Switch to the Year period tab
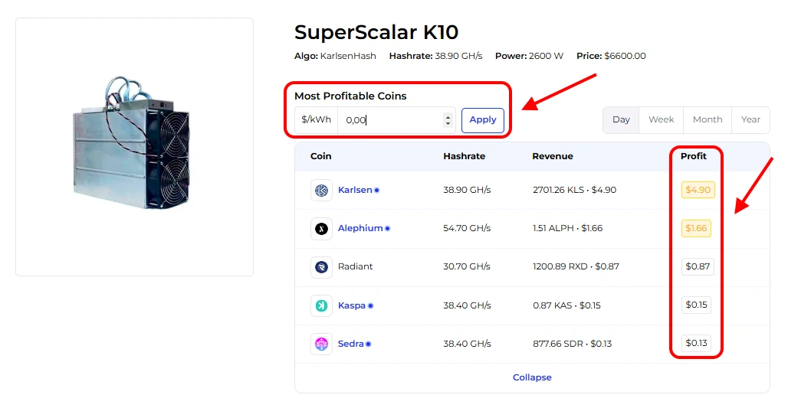 tap(750, 119)
